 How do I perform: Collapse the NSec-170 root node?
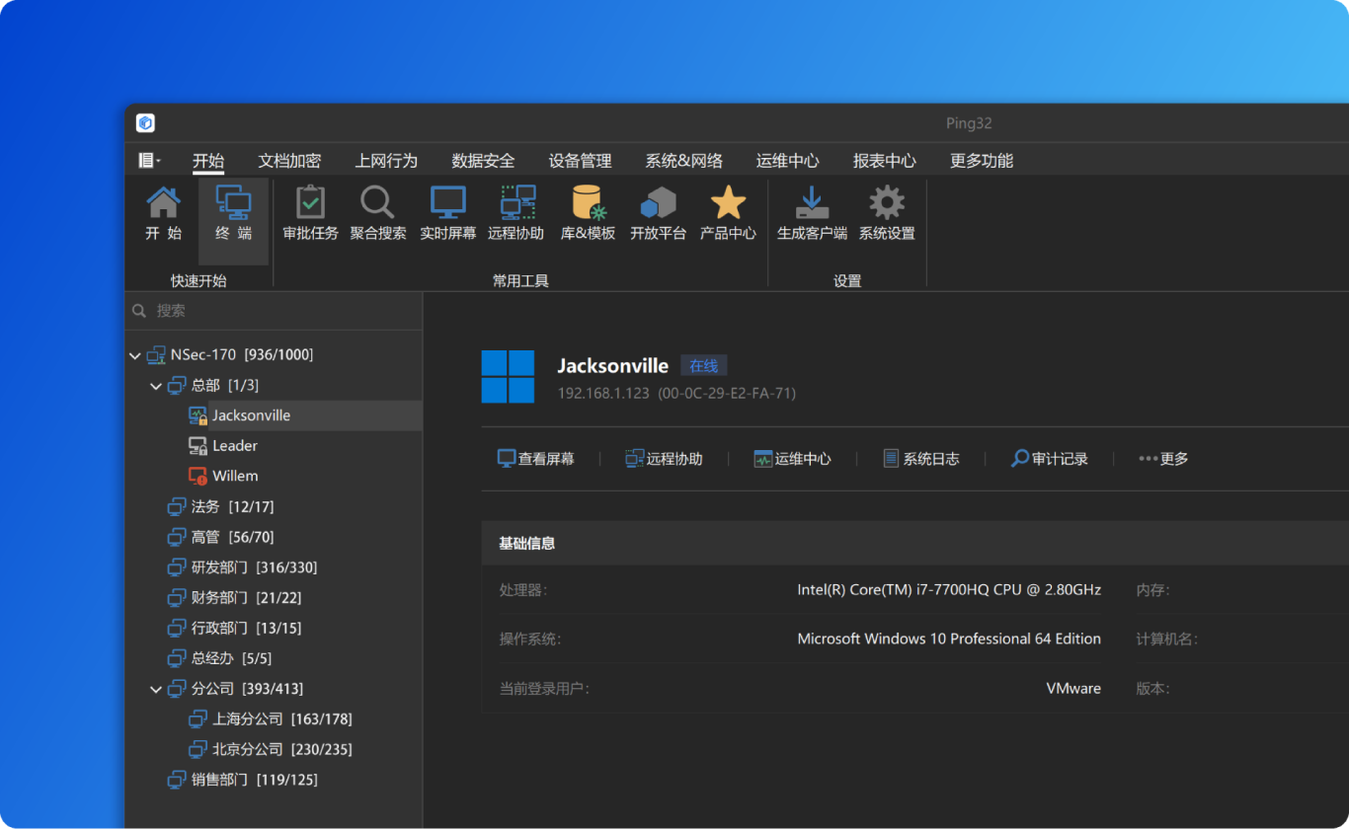pos(135,355)
